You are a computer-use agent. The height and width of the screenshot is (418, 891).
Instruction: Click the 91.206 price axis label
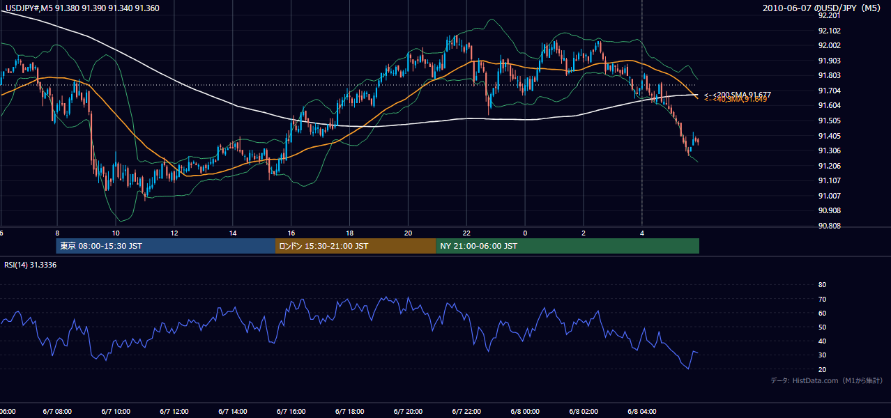coord(831,166)
